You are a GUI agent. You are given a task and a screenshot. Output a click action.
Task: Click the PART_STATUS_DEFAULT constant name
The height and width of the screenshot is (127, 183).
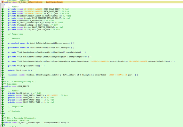[43, 27]
